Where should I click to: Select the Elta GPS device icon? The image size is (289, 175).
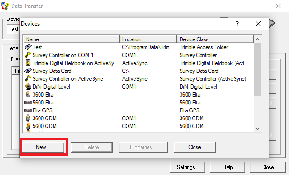(x=28, y=110)
